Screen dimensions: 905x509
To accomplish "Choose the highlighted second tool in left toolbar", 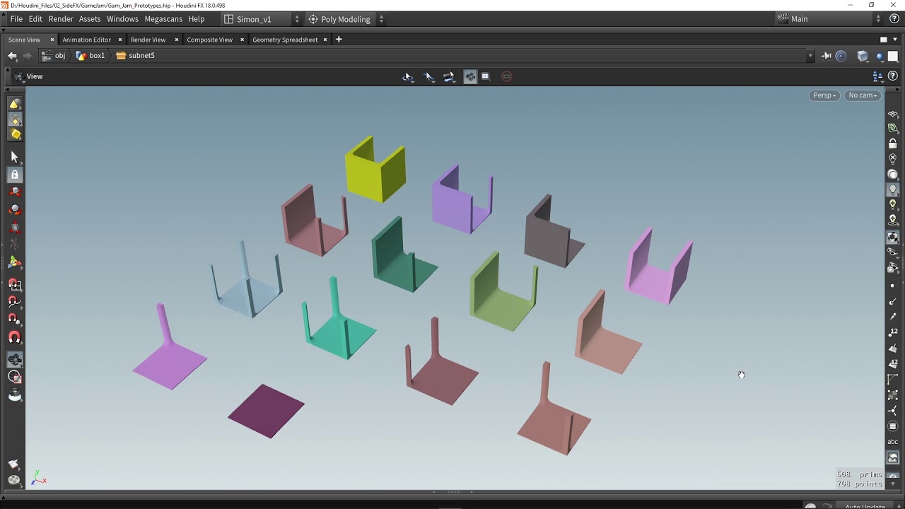I will click(x=15, y=119).
